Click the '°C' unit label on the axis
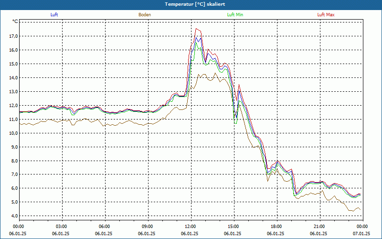This screenshot has height=239, width=382. [x=15, y=22]
